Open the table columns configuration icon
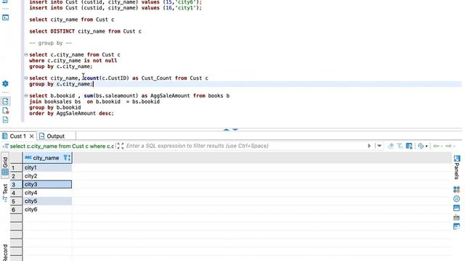 pos(409,146)
